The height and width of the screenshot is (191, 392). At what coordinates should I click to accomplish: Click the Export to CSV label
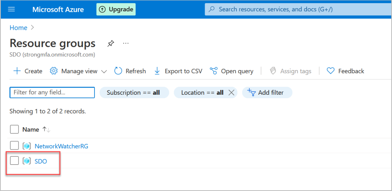point(183,71)
